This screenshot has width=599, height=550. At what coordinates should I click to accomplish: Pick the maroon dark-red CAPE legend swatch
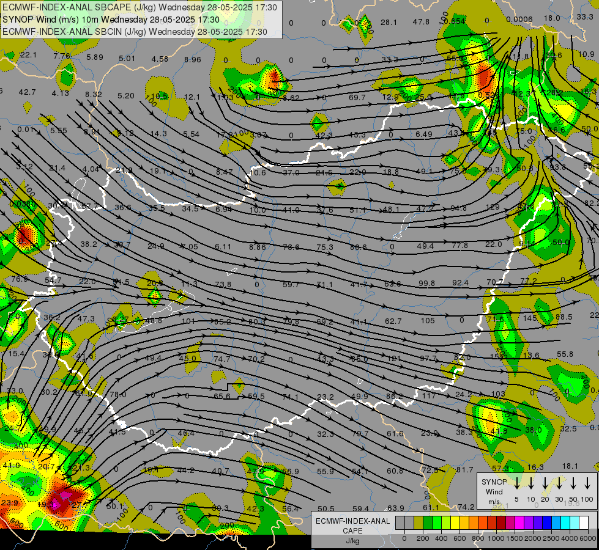click(x=501, y=522)
